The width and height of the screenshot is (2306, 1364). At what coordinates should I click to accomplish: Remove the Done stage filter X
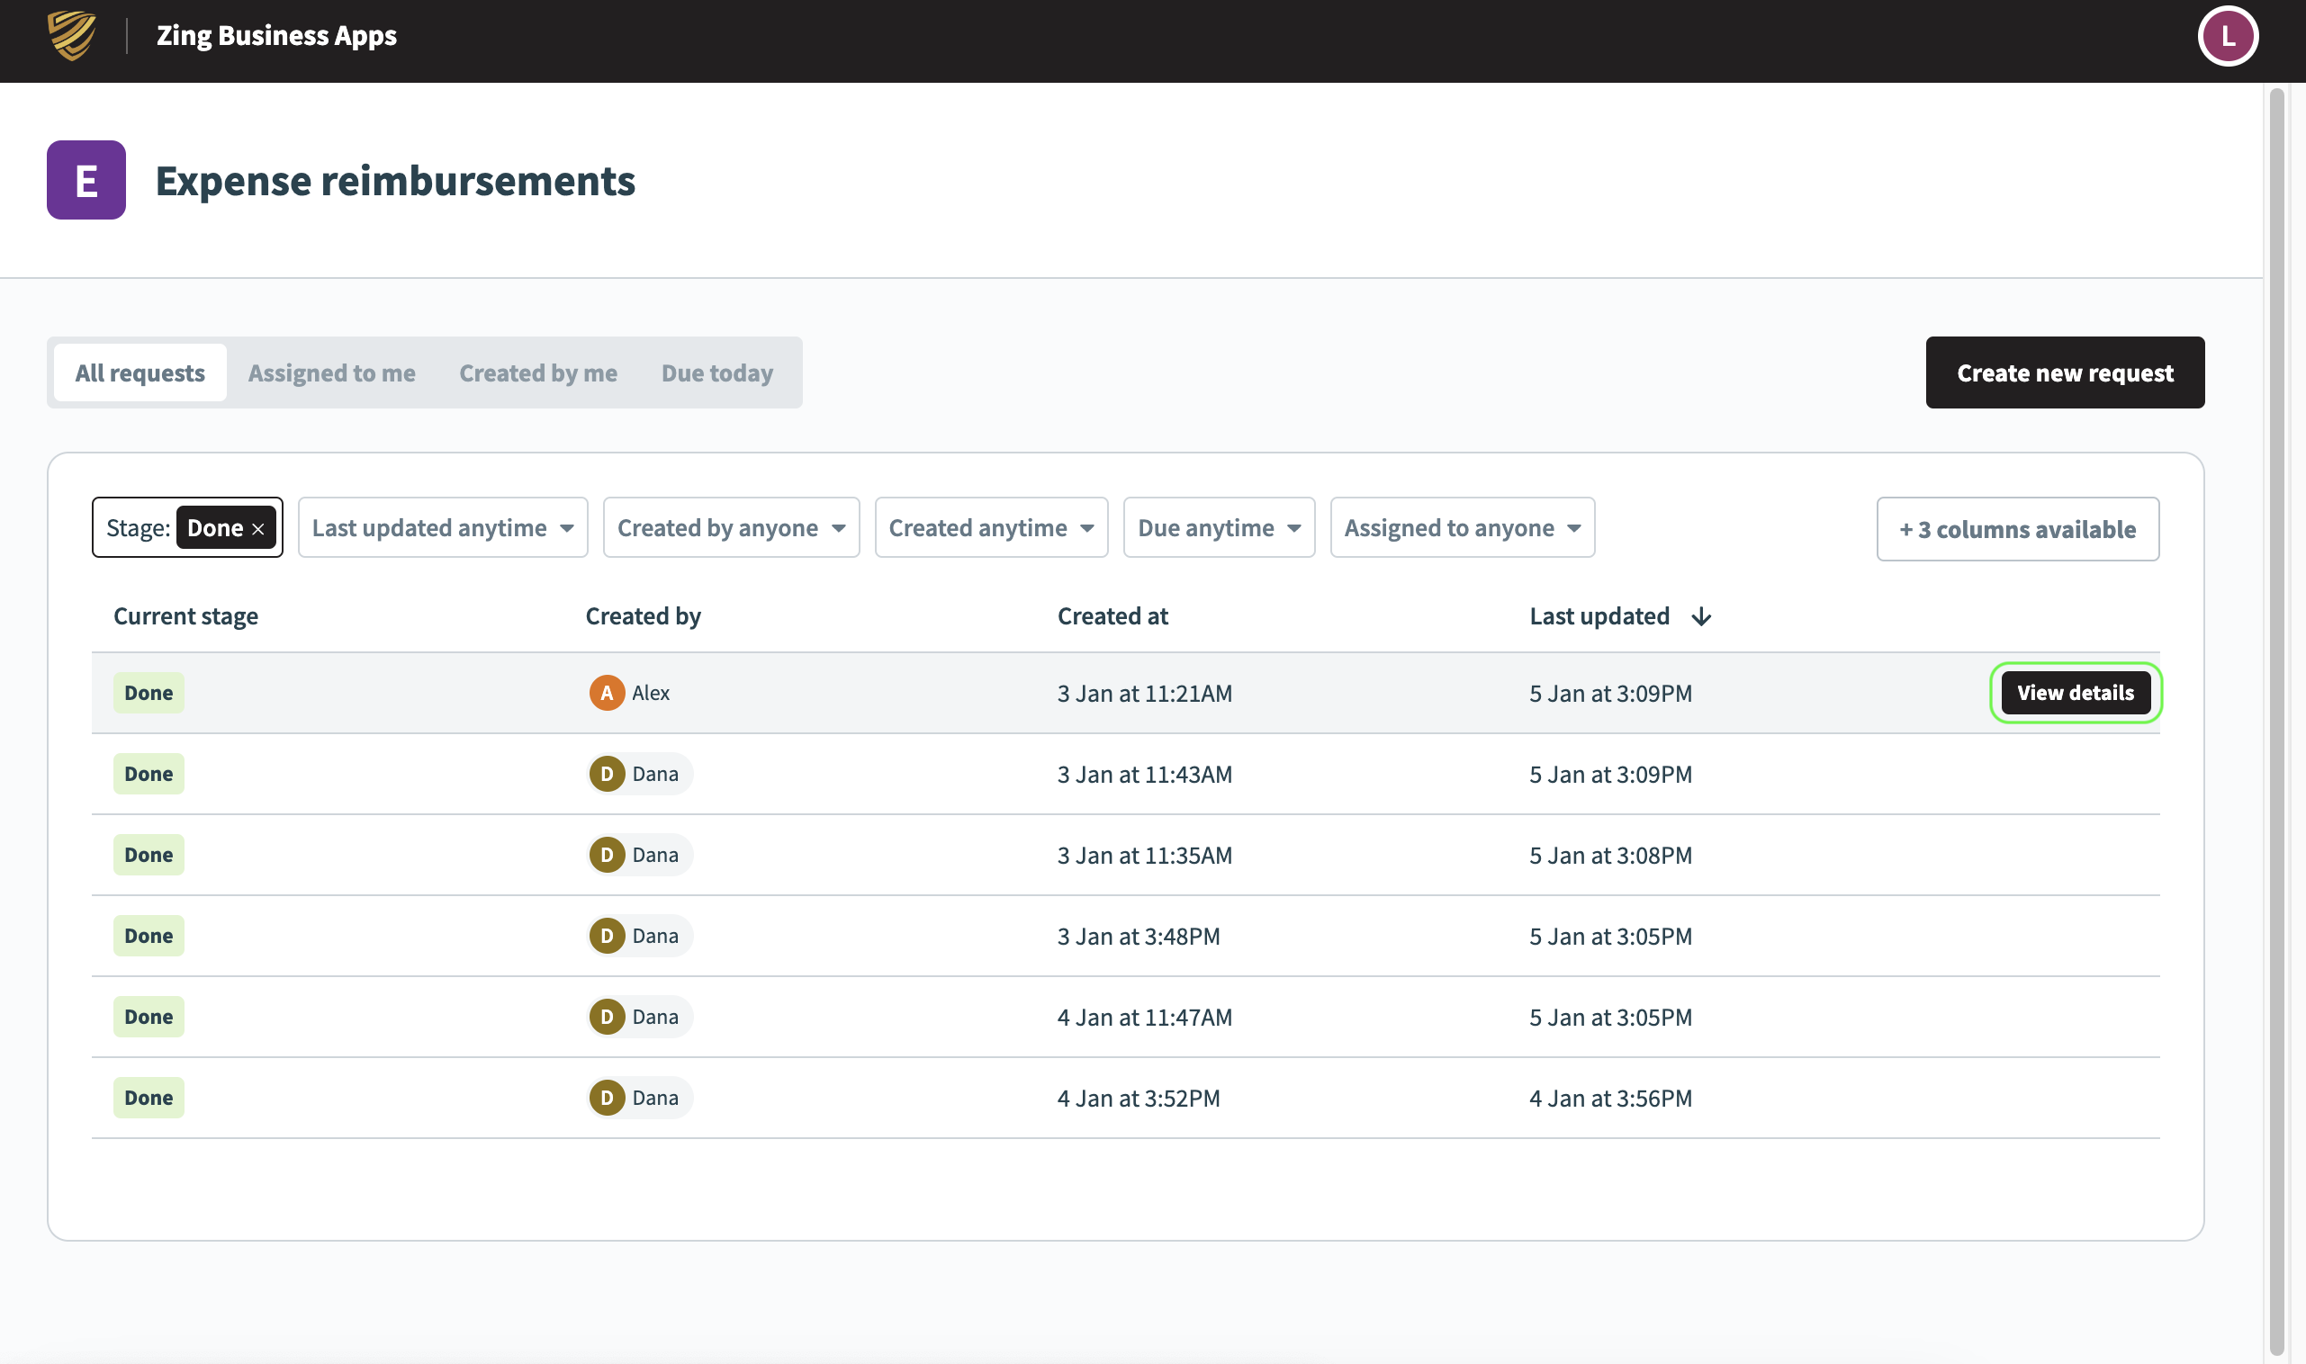[258, 529]
